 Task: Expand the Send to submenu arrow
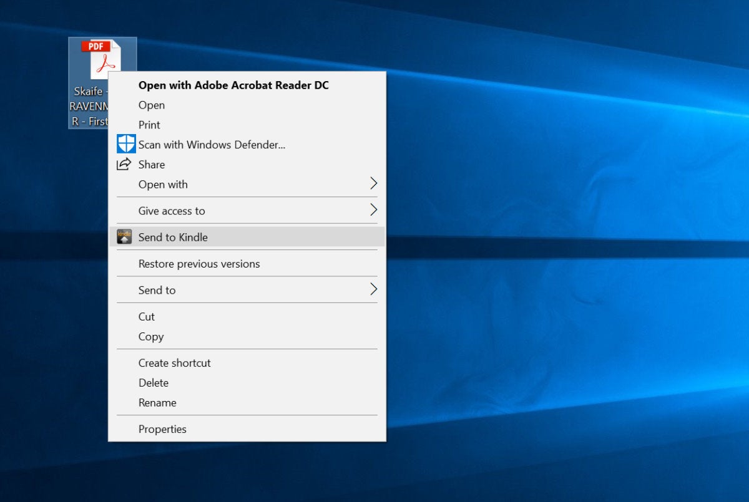point(373,289)
